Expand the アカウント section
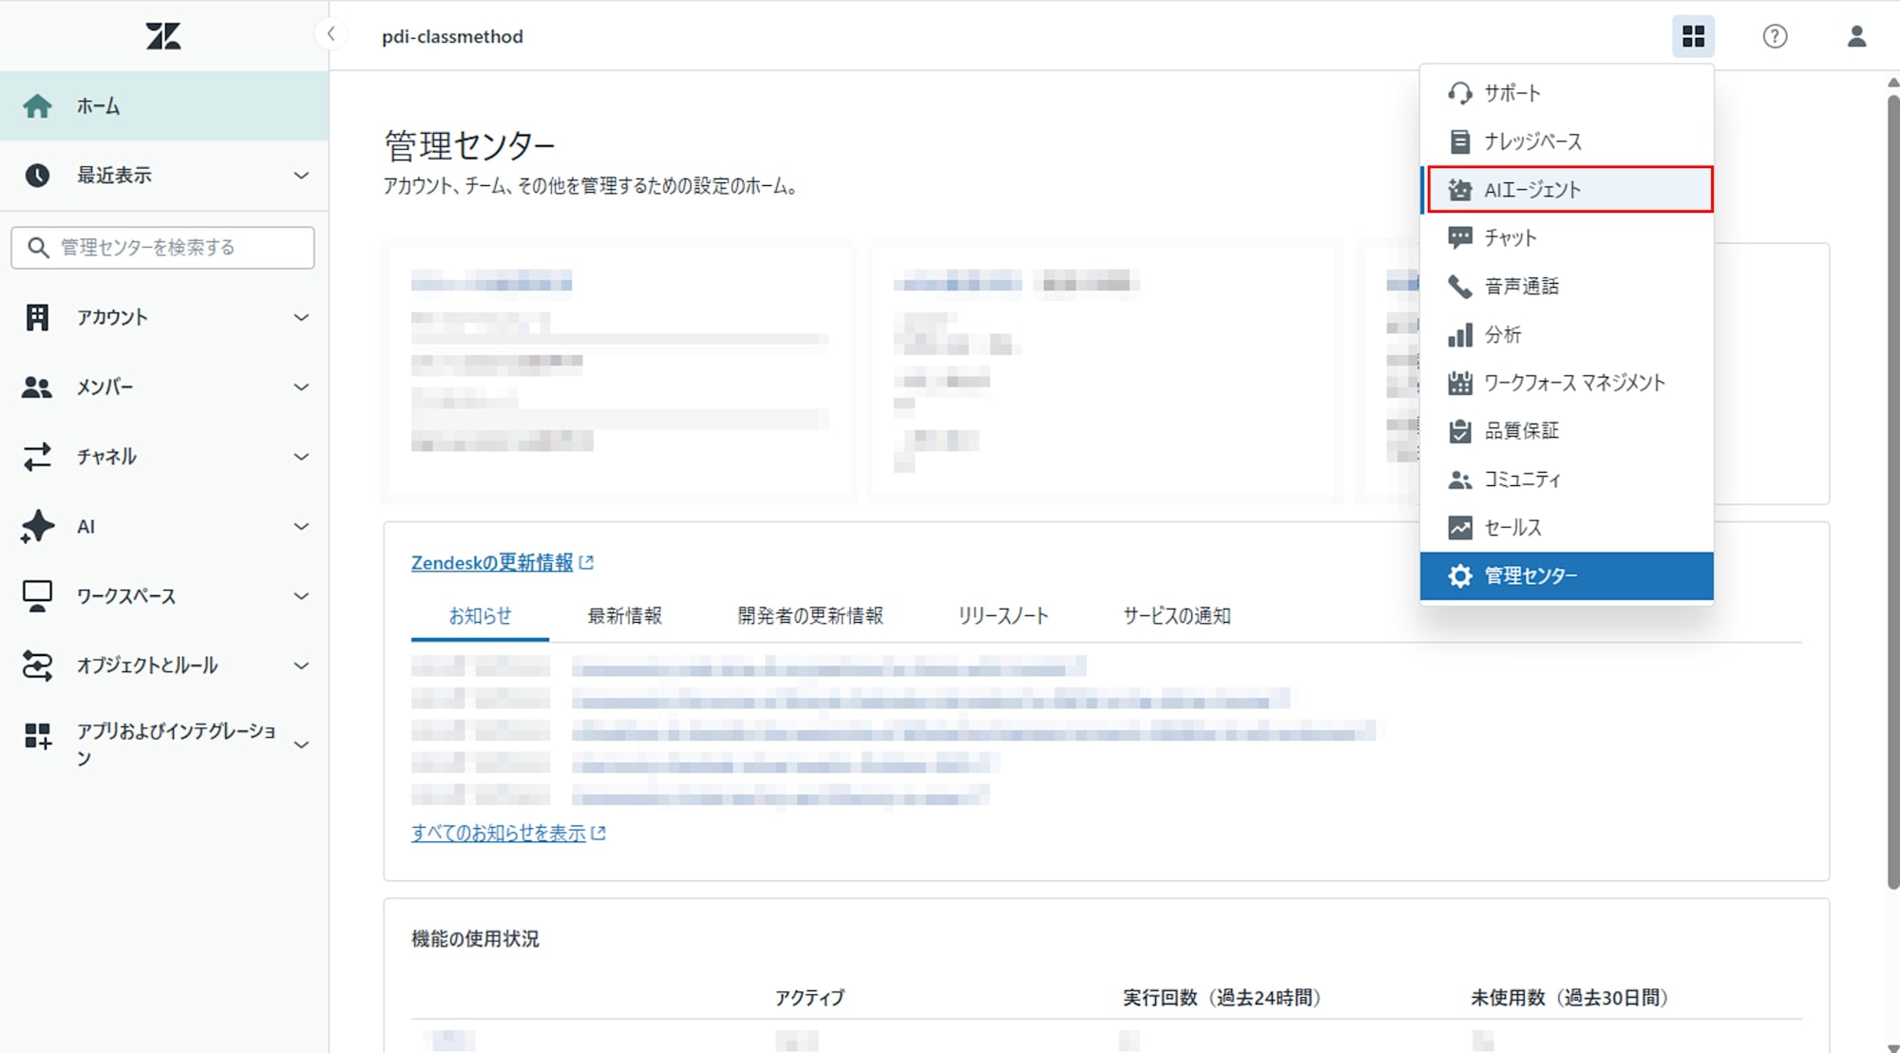The image size is (1900, 1053). pos(301,317)
